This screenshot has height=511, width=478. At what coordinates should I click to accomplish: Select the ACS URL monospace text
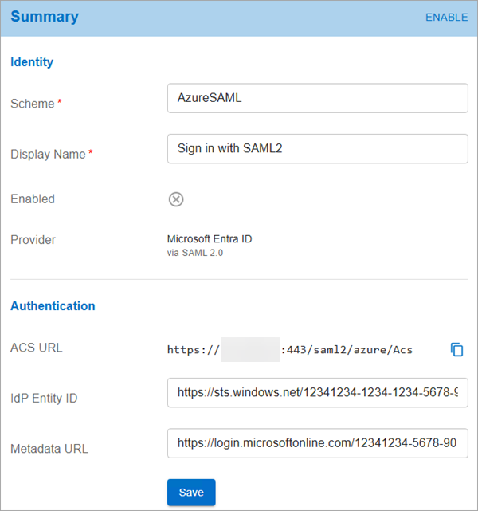(x=290, y=350)
